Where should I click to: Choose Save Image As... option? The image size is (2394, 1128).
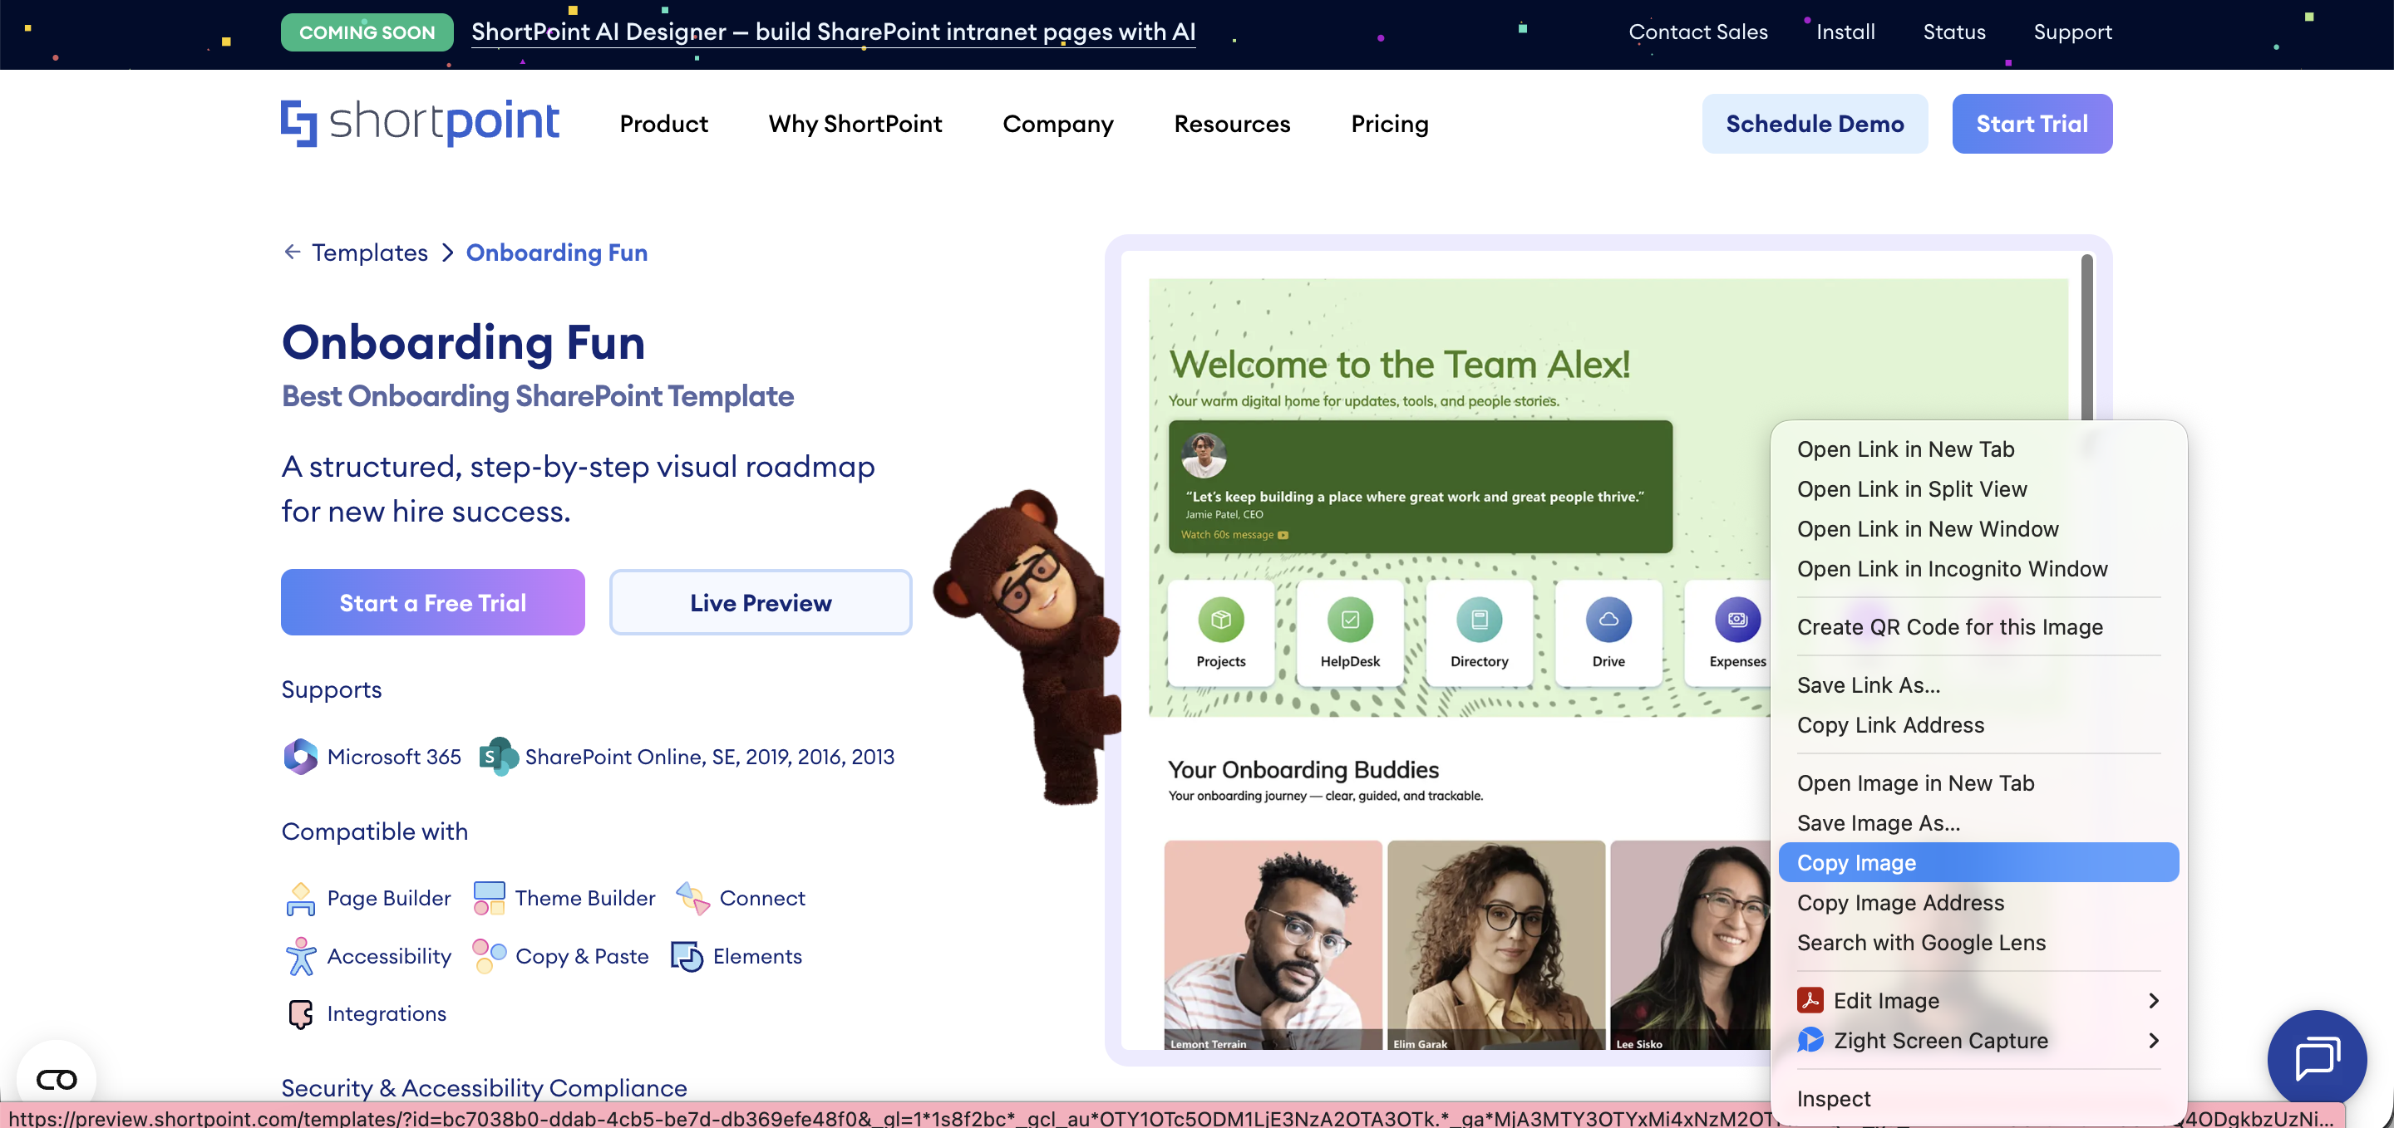click(x=1978, y=822)
